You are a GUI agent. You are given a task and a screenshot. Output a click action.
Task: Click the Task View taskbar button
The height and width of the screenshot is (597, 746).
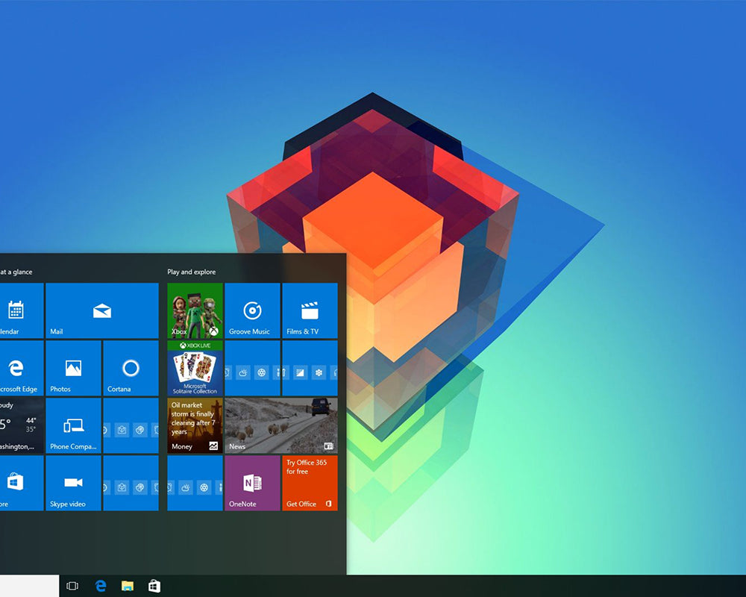pyautogui.click(x=72, y=587)
